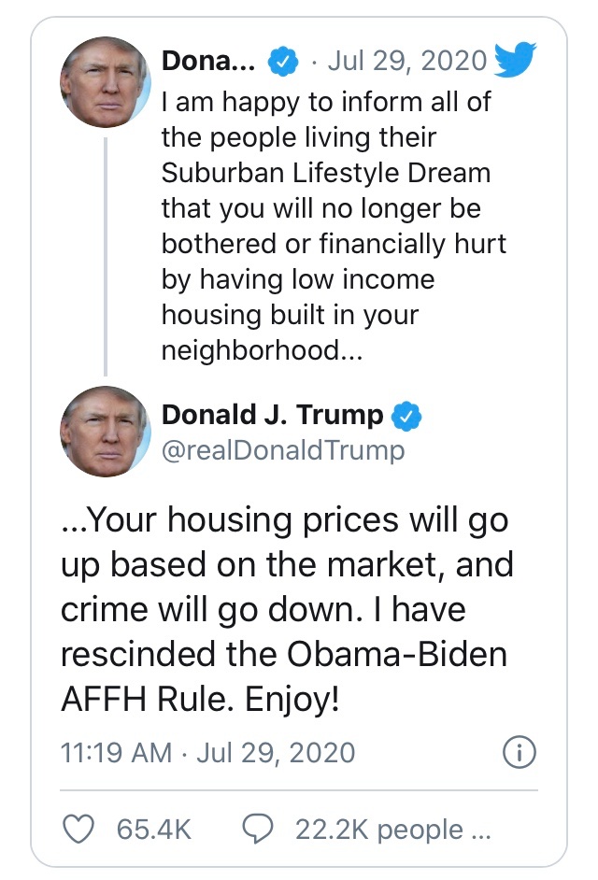Open the lower profile avatar photo
The image size is (598, 880).
[x=105, y=430]
